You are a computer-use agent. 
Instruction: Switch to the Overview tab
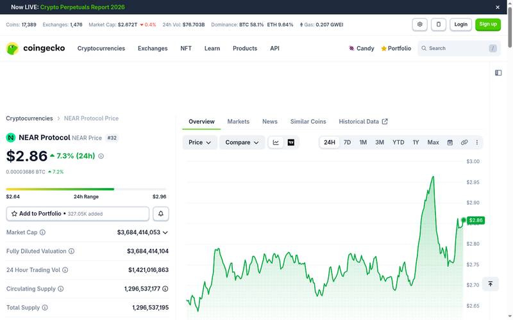[x=201, y=122]
